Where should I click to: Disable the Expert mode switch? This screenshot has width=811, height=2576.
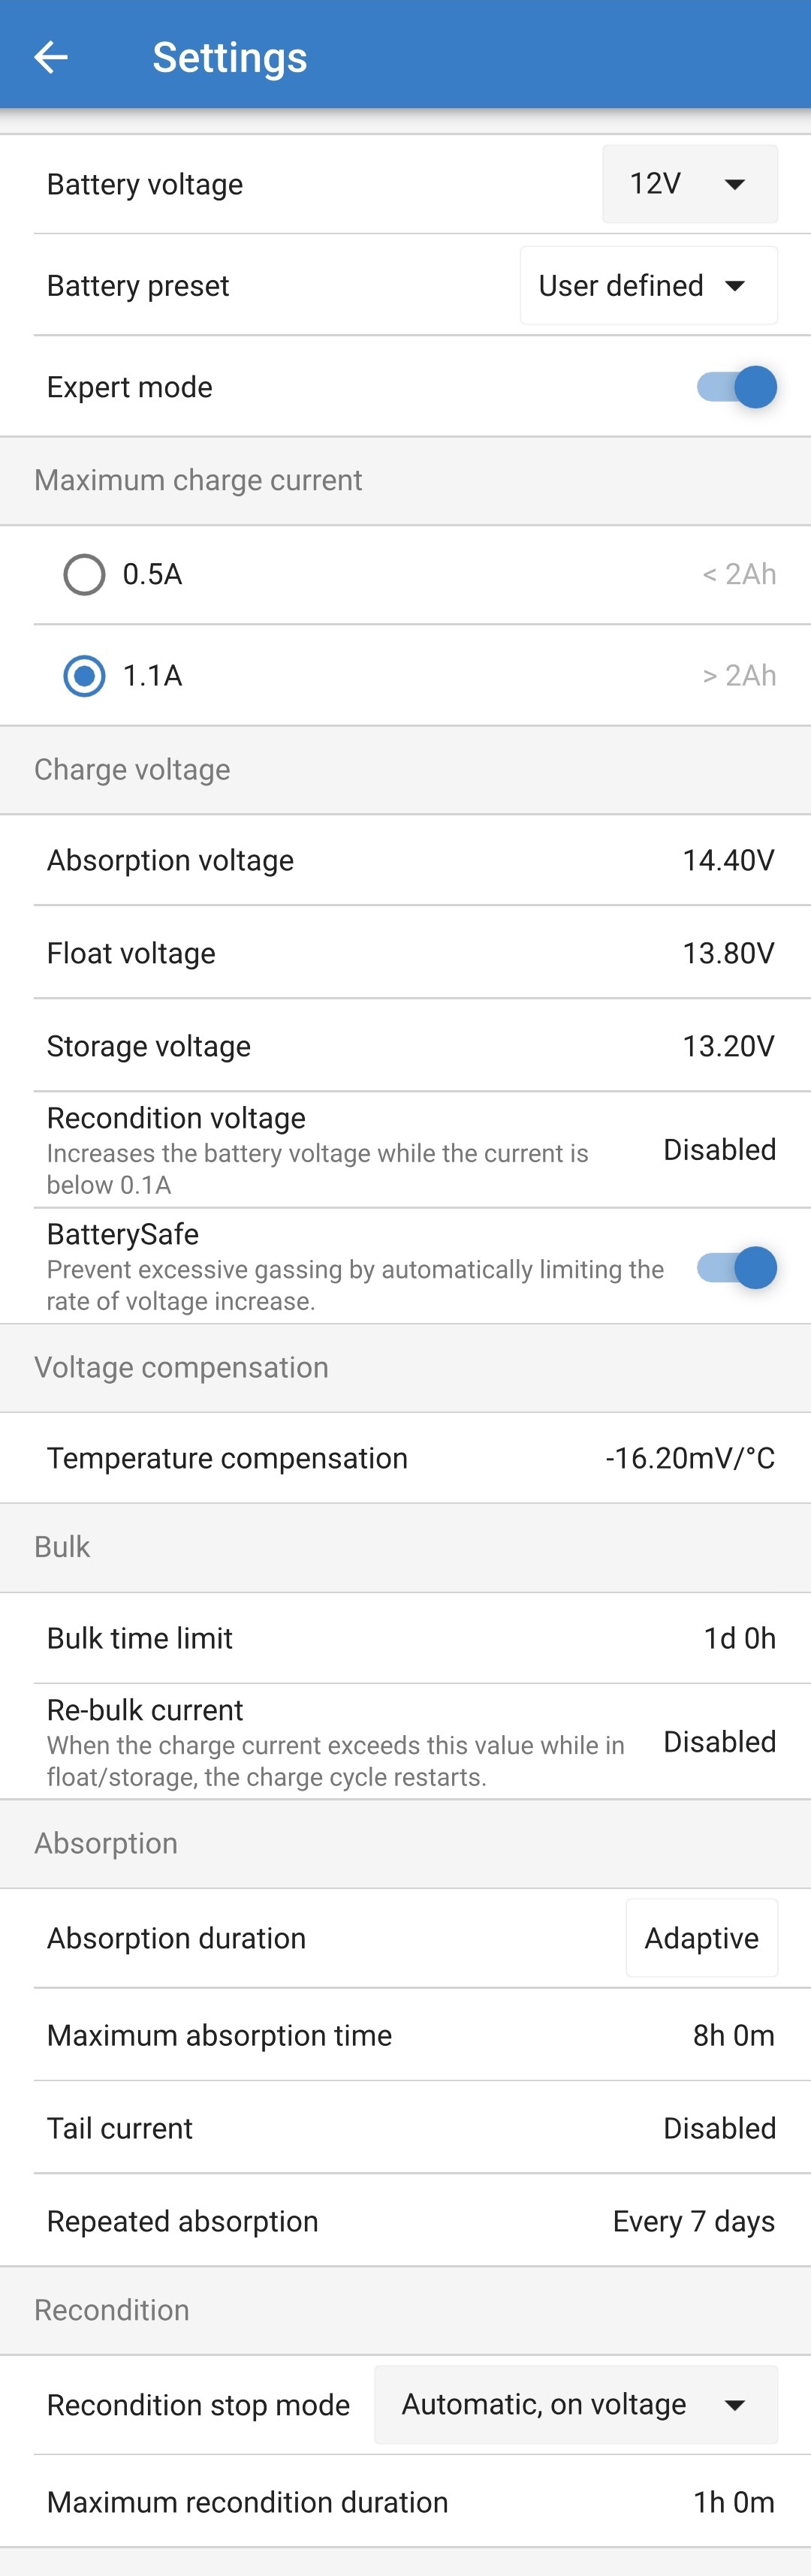coord(737,387)
